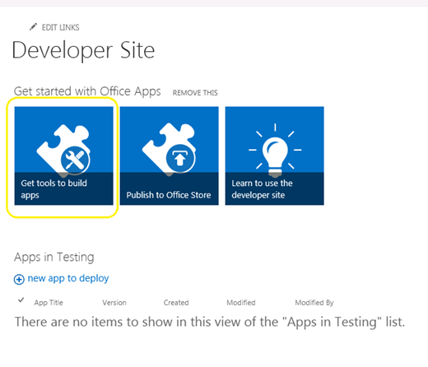Screen dimensions: 428x367
Task: Click the light bulb icon
Action: pos(275,150)
